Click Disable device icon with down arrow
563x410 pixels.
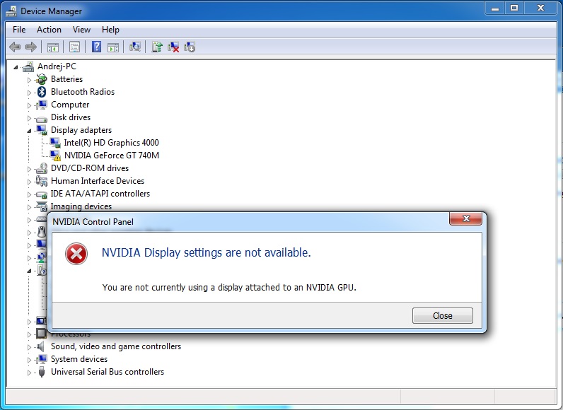pyautogui.click(x=190, y=47)
